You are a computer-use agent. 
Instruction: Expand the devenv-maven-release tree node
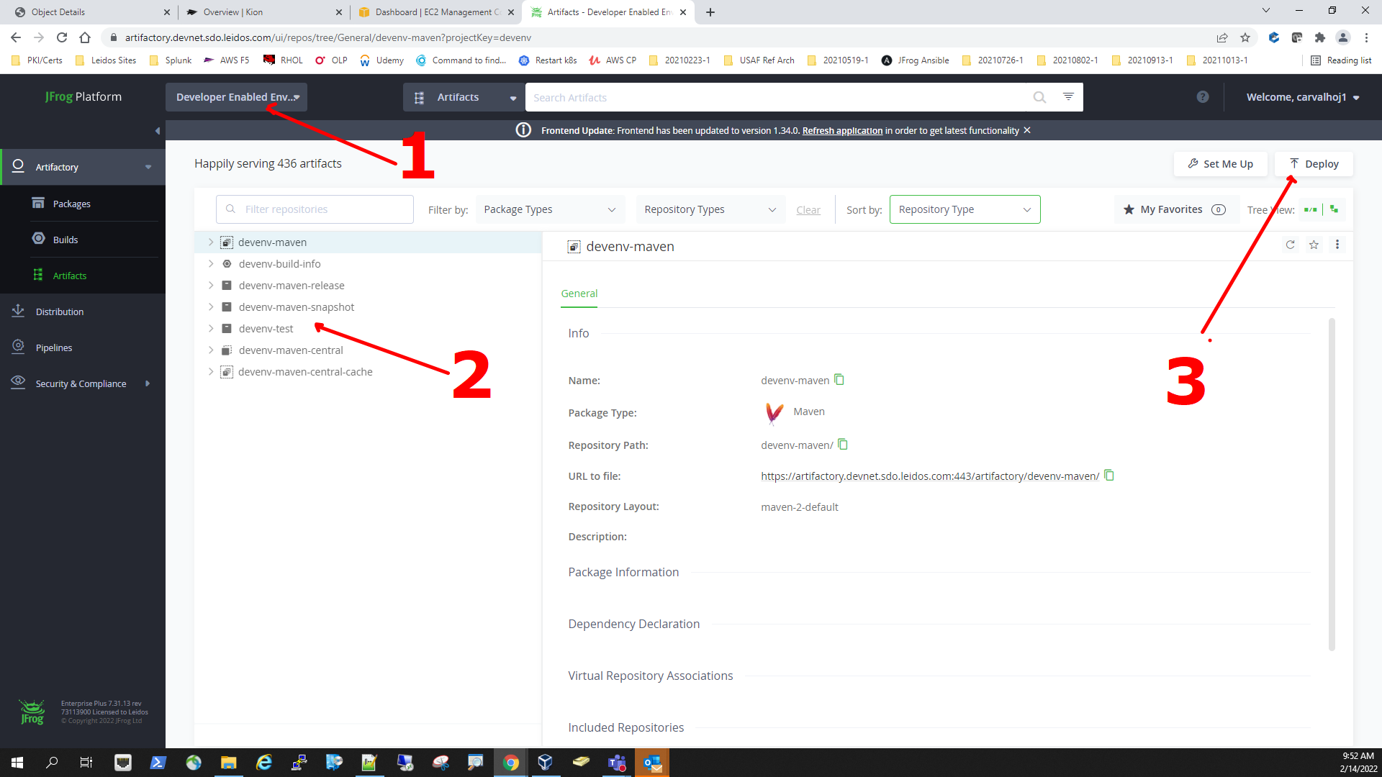click(211, 286)
